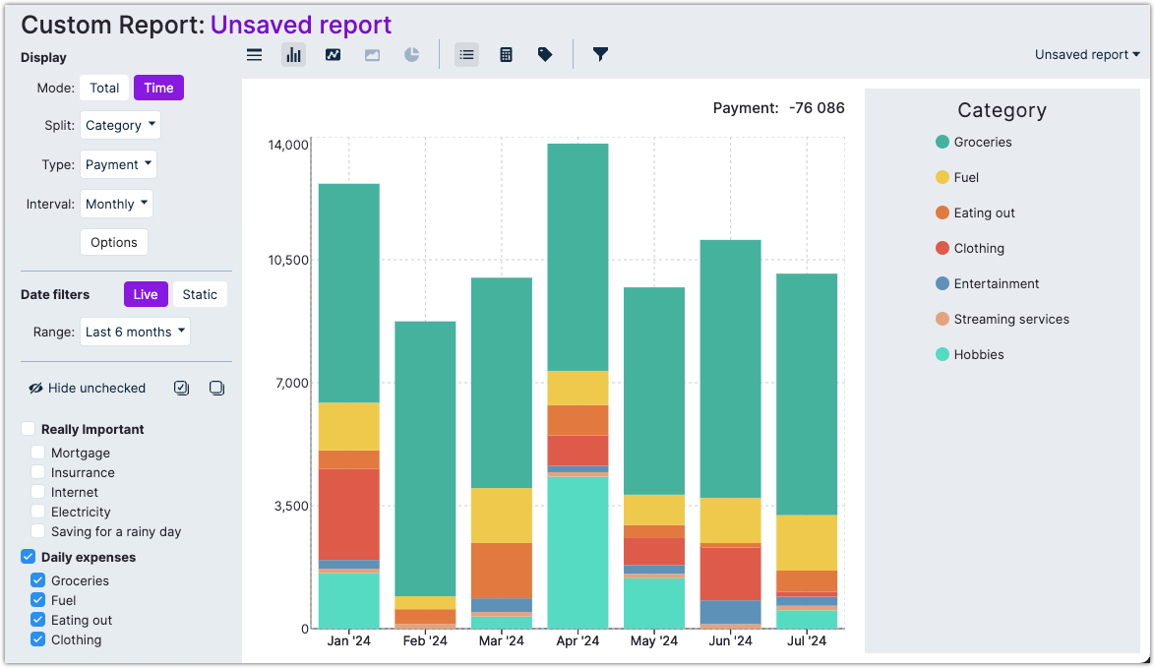Display data as a pie chart
Screen dimensions: 1155x668
[411, 54]
